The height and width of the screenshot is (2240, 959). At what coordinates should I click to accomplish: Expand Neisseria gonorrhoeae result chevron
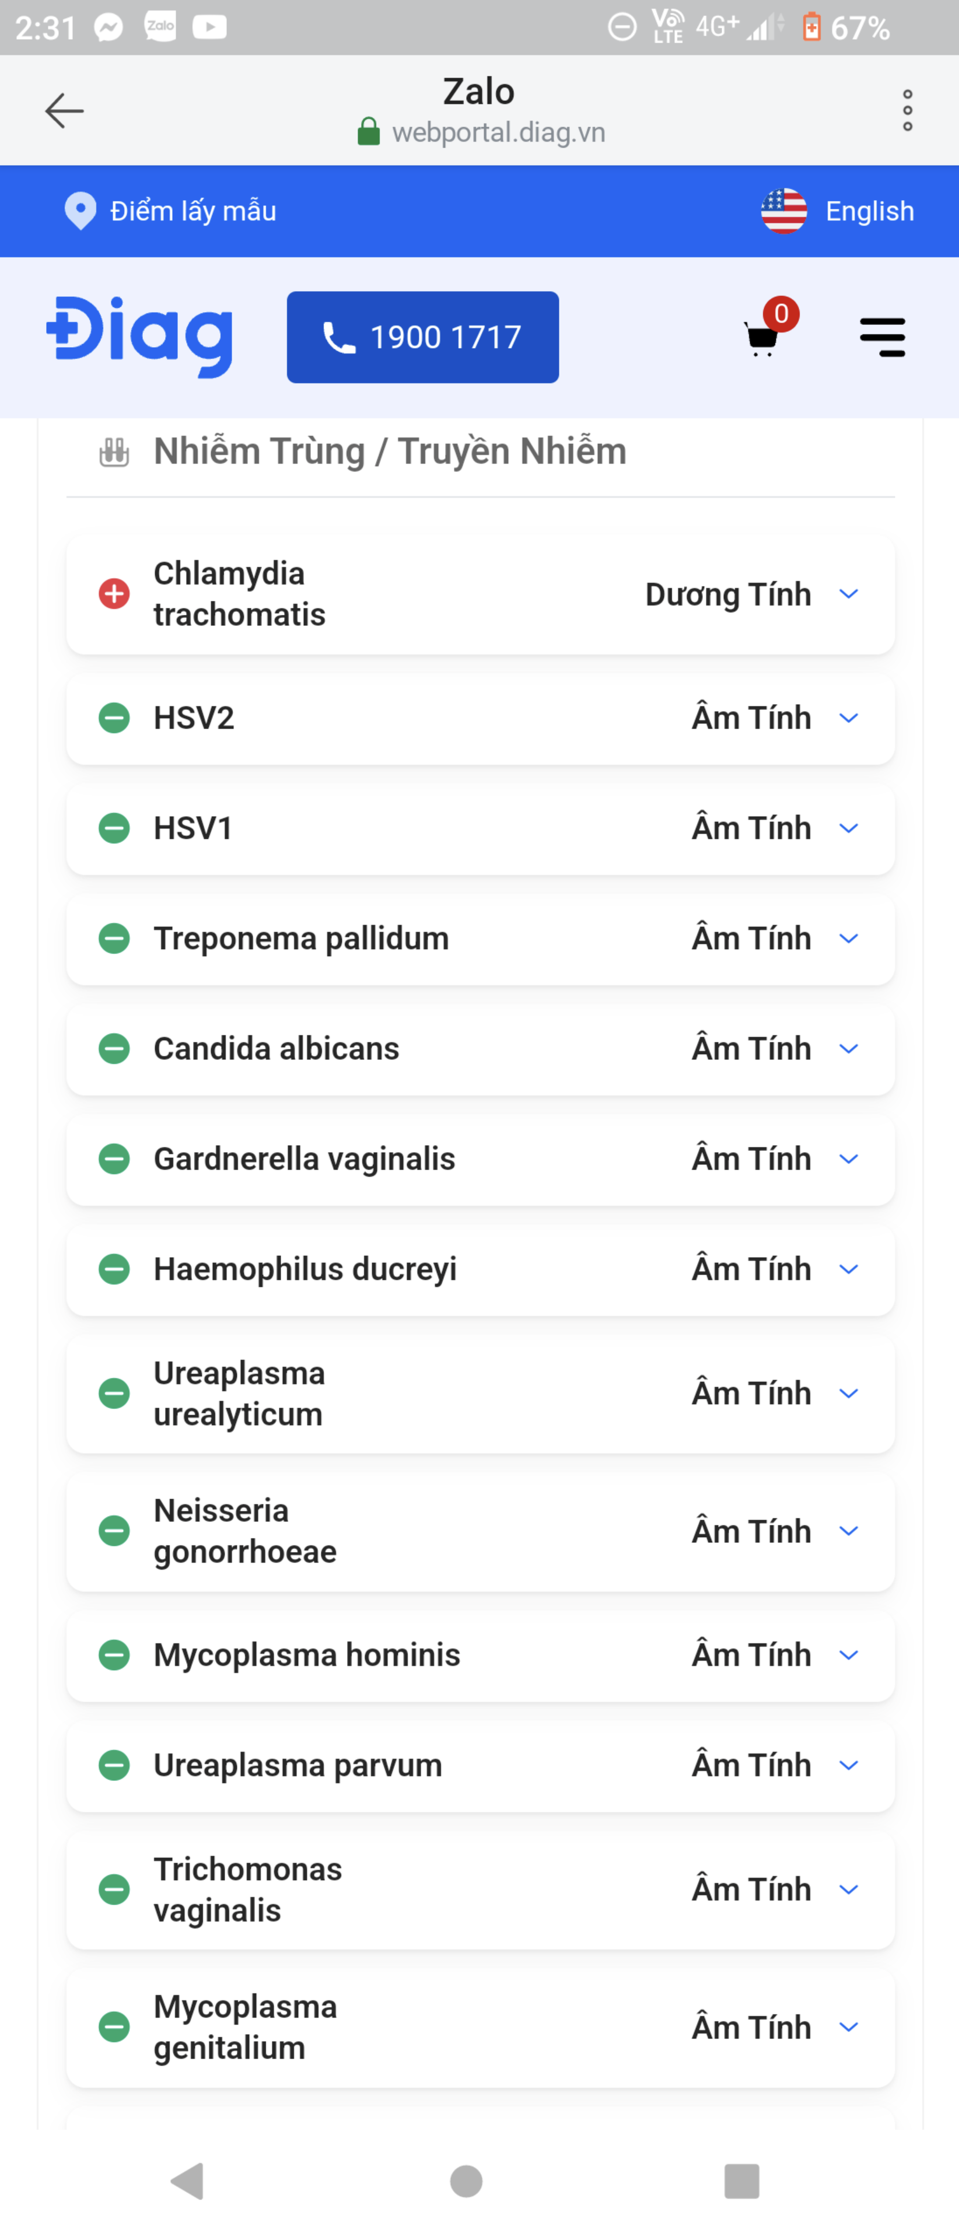point(848,1531)
